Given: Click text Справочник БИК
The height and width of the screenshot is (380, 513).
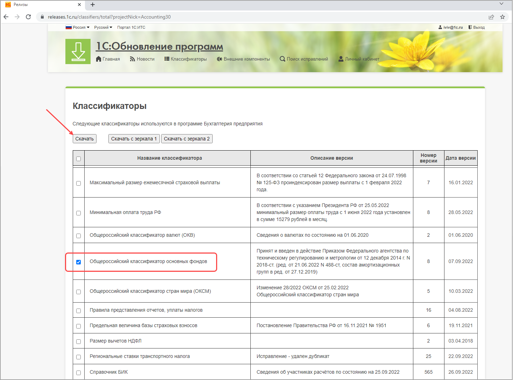Looking at the screenshot, I should point(109,372).
